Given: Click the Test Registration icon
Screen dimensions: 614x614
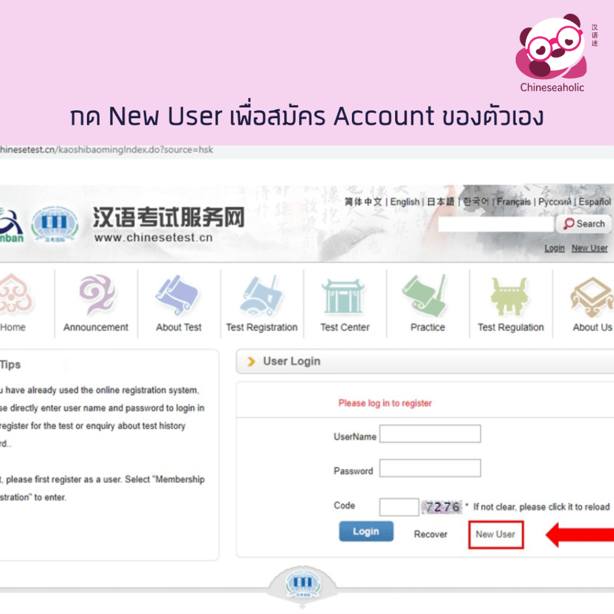Looking at the screenshot, I should point(261,297).
